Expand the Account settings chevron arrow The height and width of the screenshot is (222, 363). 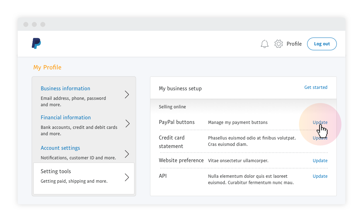(127, 154)
